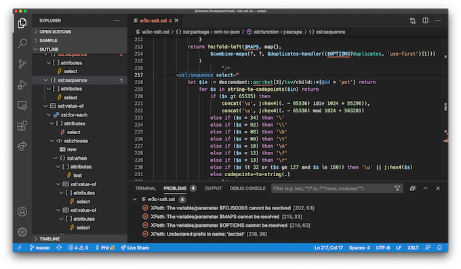Open the Extensions view

22,126
